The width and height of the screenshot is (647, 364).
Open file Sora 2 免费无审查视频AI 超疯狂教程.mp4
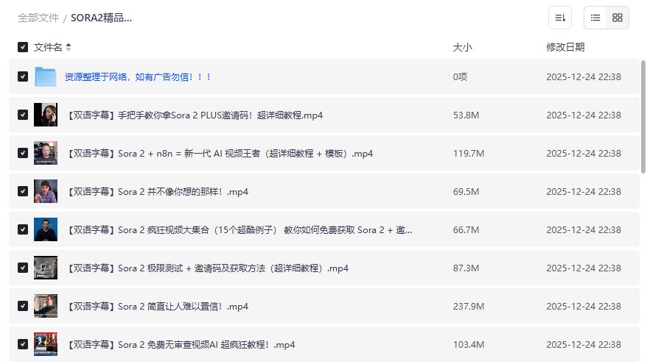[x=181, y=344]
